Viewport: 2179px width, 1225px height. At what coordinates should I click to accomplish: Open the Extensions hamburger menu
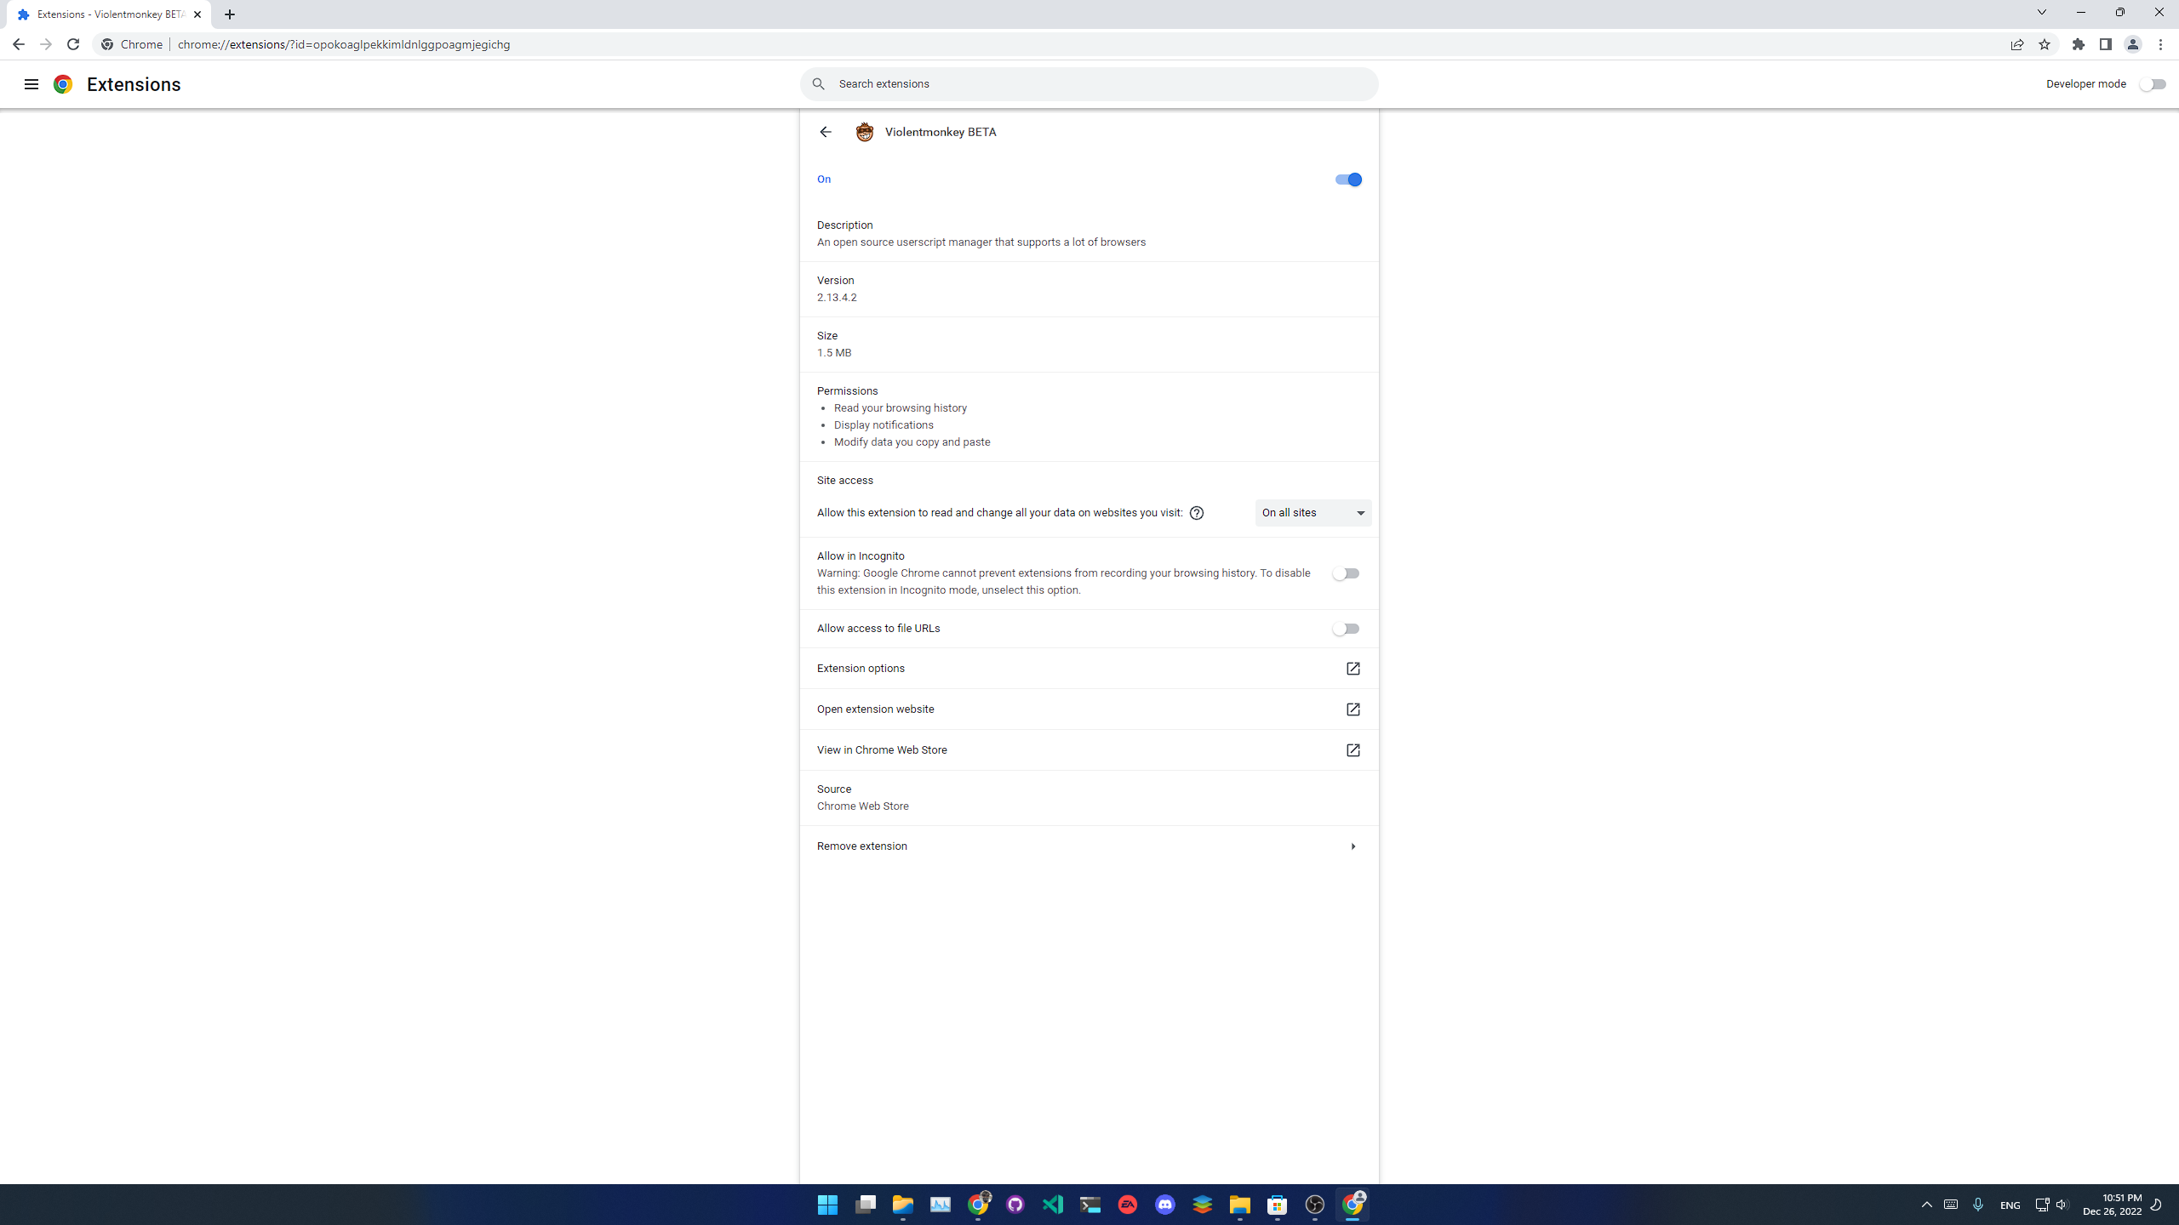(31, 83)
